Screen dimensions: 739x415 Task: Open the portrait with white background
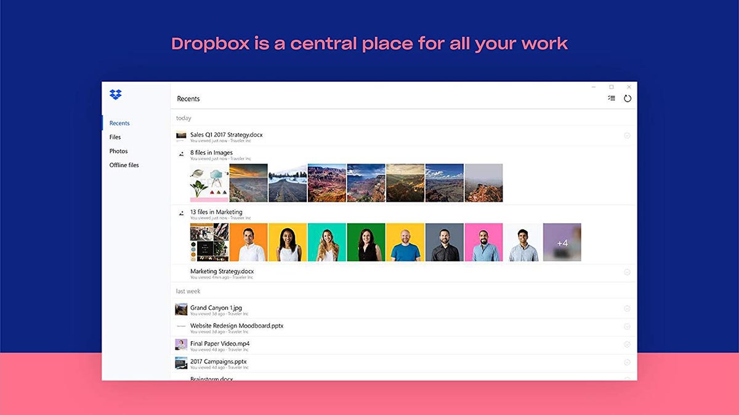pyautogui.click(x=523, y=242)
